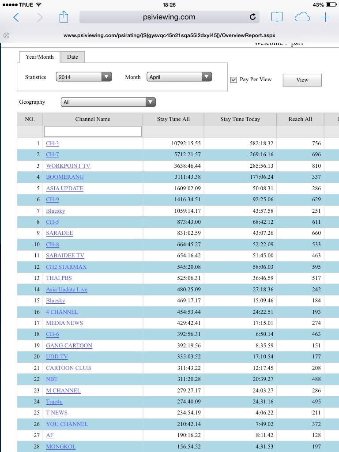Open the Month April dropdown
Screen dimensions: 339x452
tap(179, 77)
